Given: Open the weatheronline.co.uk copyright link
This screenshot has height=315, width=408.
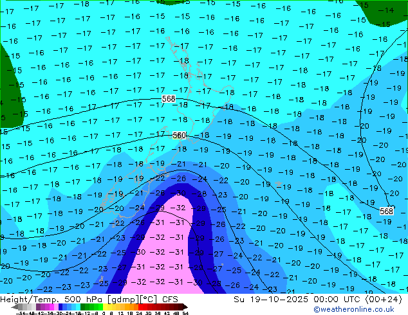Looking at the screenshot, I should point(354,309).
